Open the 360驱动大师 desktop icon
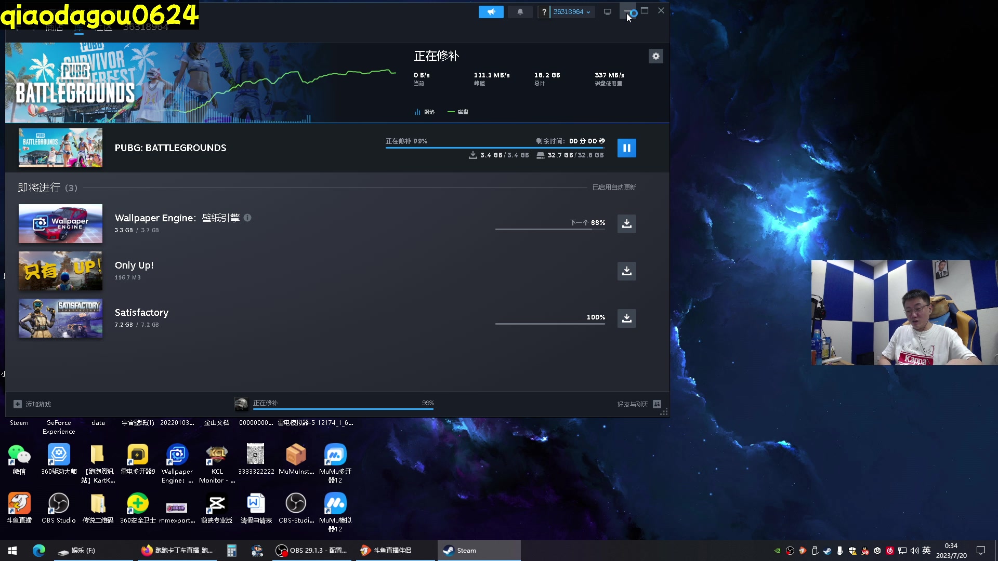 click(59, 460)
